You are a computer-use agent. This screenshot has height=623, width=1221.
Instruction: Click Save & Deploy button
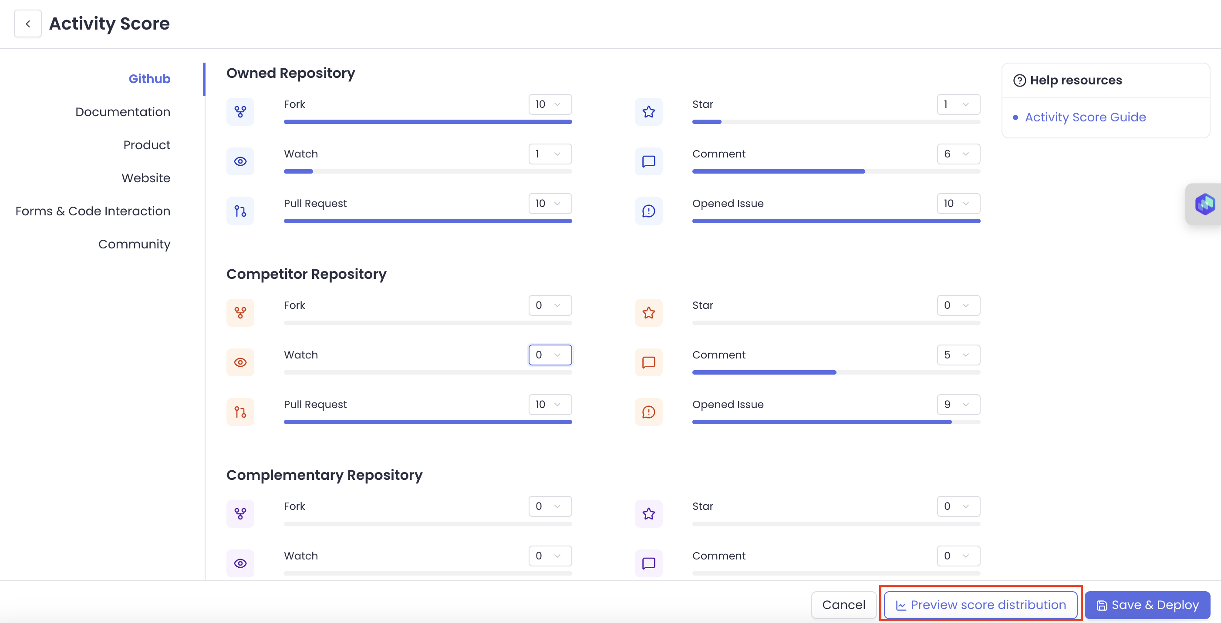click(x=1147, y=605)
